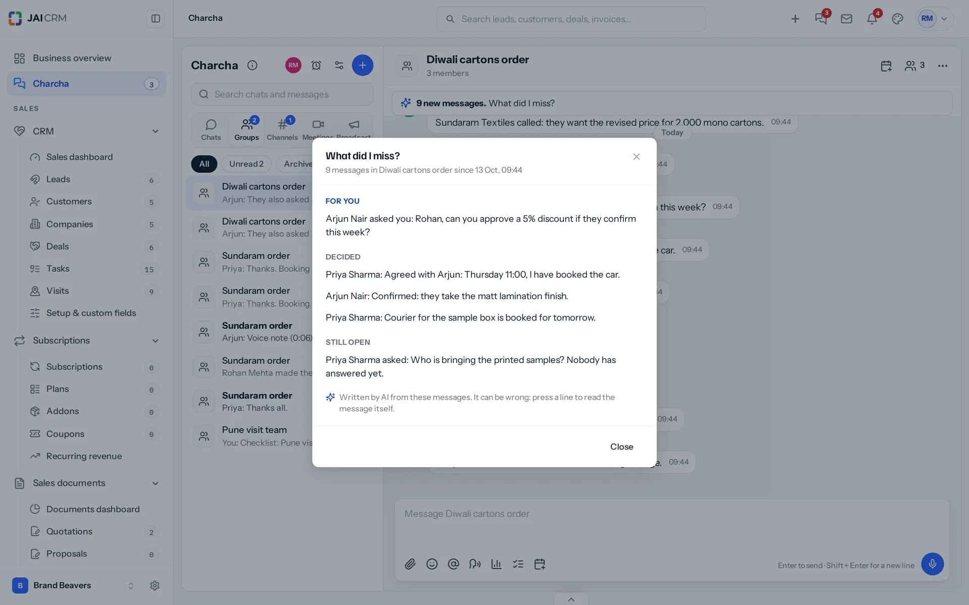Open the notifications bell
The height and width of the screenshot is (605, 969).
pos(872,19)
